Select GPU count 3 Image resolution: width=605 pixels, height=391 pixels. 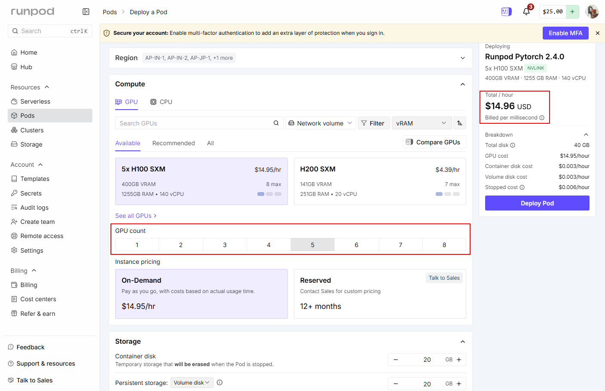pos(225,244)
